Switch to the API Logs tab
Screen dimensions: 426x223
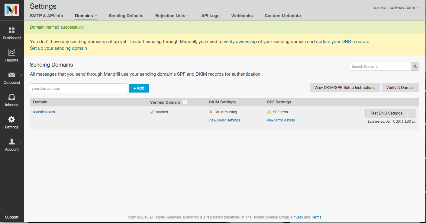tap(210, 16)
